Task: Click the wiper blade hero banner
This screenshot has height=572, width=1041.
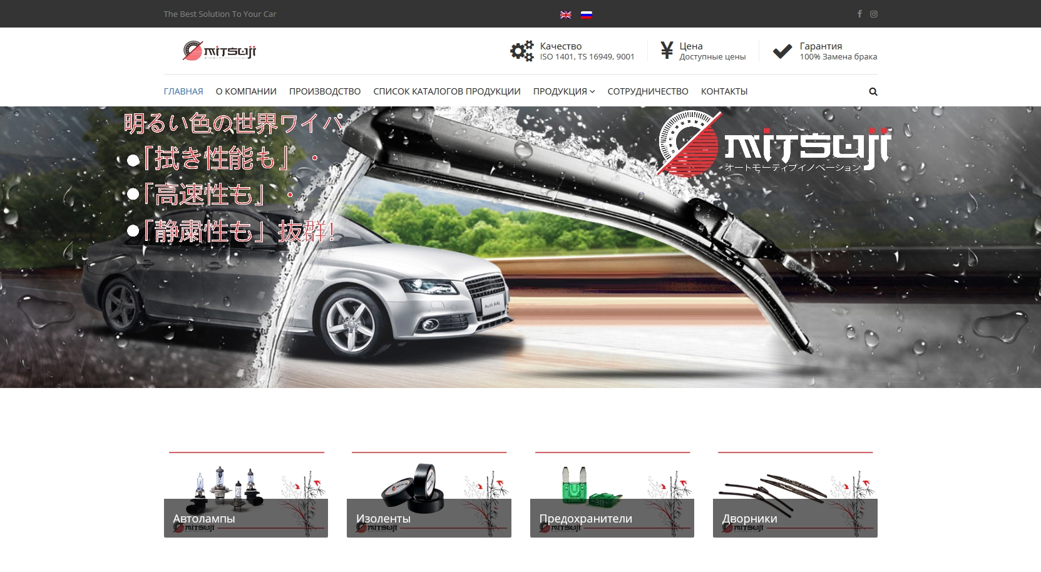Action: pos(520,247)
